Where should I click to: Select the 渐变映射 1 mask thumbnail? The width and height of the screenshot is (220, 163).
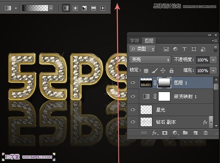tap(164, 96)
